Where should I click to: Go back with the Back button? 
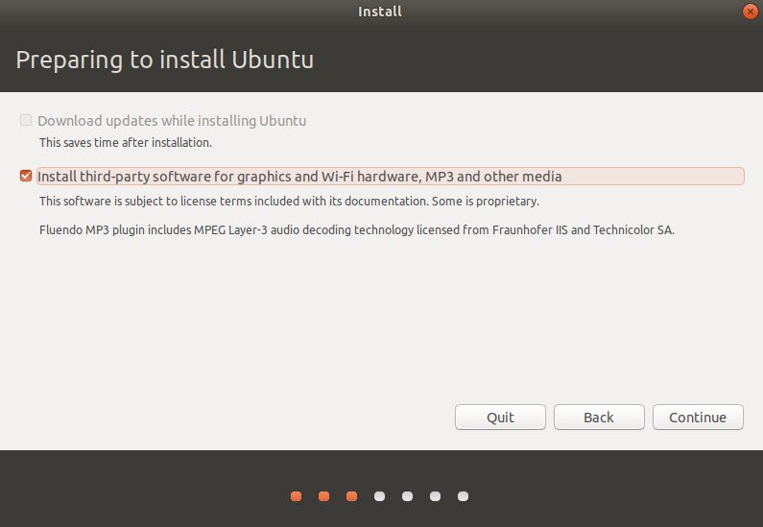[598, 417]
